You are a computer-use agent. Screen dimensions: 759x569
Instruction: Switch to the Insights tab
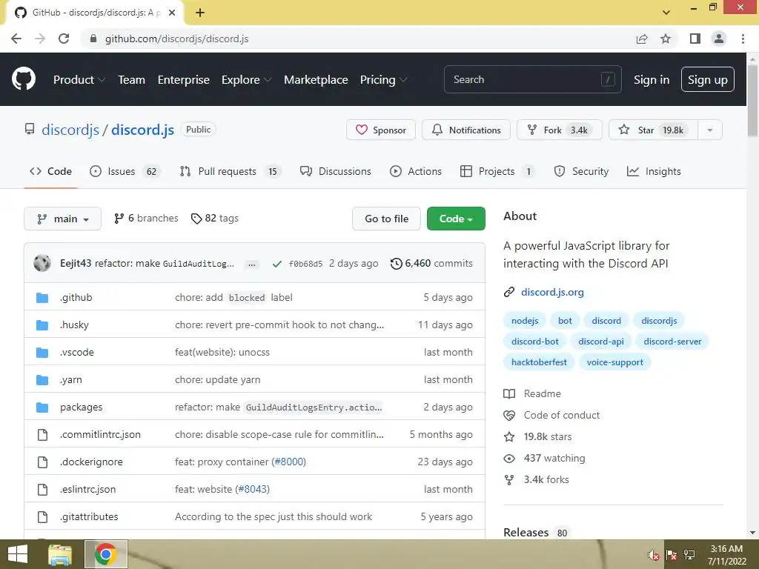(654, 171)
